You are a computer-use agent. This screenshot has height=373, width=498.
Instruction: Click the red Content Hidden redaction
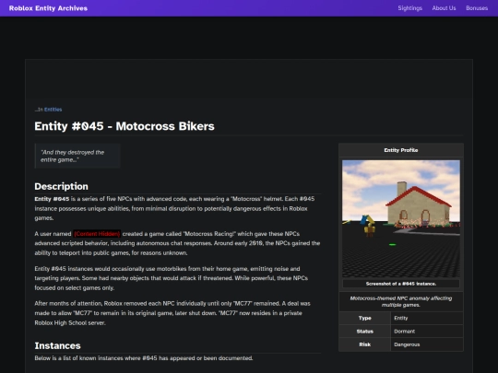tap(97, 234)
